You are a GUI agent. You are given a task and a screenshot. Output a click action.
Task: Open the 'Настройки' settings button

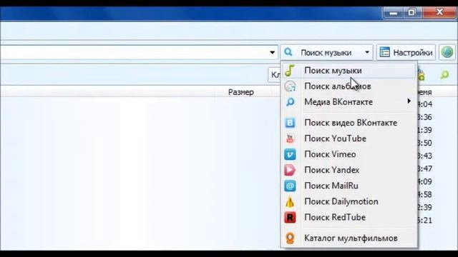406,52
